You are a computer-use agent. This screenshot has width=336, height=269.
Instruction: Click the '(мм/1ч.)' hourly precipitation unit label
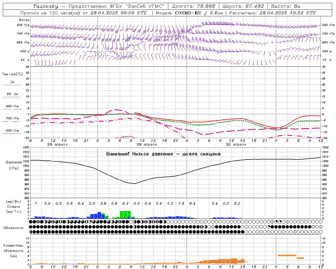click(14, 211)
